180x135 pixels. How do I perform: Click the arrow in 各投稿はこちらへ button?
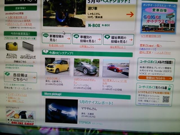point(34,78)
